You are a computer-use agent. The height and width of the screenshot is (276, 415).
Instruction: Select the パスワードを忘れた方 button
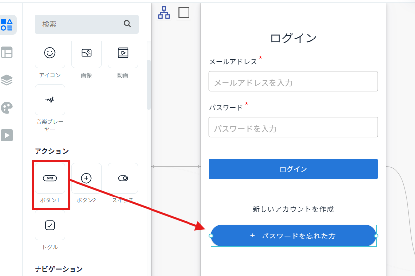tap(293, 236)
